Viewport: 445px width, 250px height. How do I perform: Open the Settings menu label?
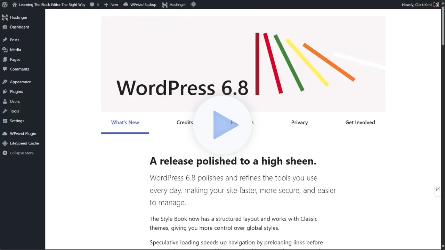(x=17, y=121)
